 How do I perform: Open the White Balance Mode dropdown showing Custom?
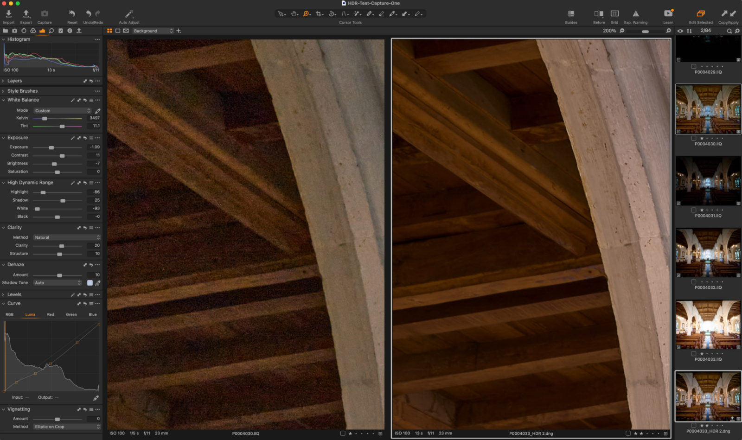click(x=62, y=110)
